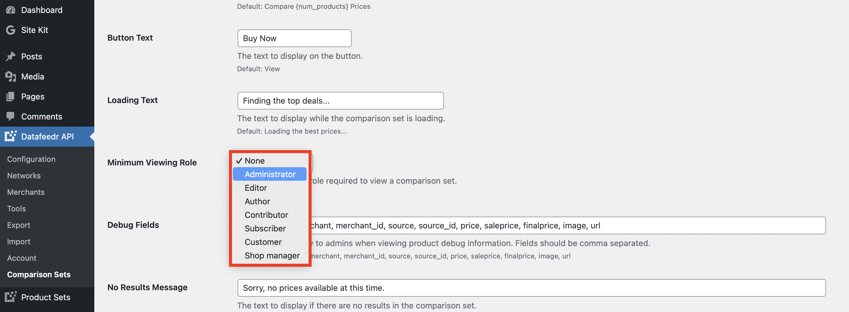Click the No Results Message text field
The image size is (849, 312).
click(531, 288)
